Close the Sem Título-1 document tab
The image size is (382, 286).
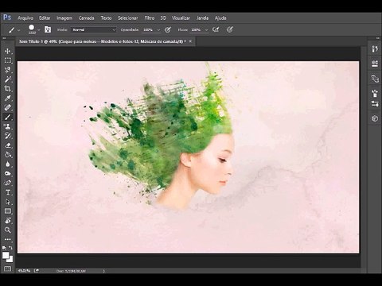190,41
